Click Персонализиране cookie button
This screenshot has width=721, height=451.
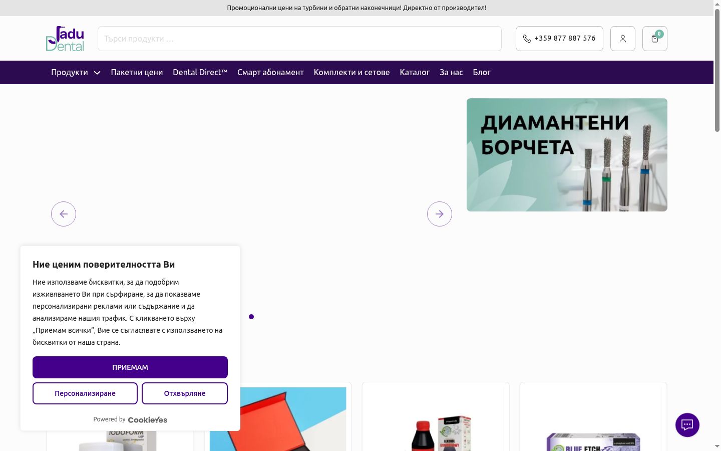coord(85,393)
